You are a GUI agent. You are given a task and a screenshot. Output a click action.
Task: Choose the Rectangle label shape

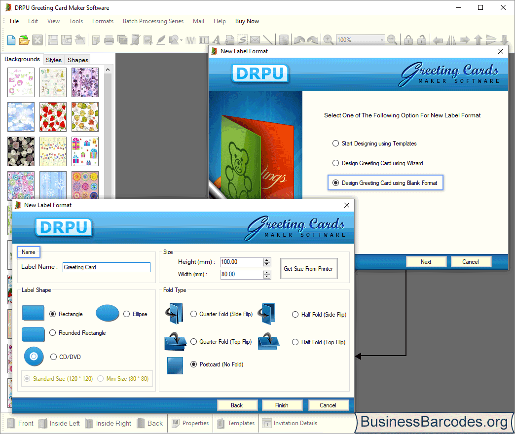coord(53,314)
